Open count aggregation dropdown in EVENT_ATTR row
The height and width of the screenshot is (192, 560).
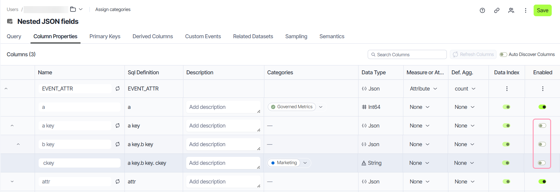(x=465, y=89)
